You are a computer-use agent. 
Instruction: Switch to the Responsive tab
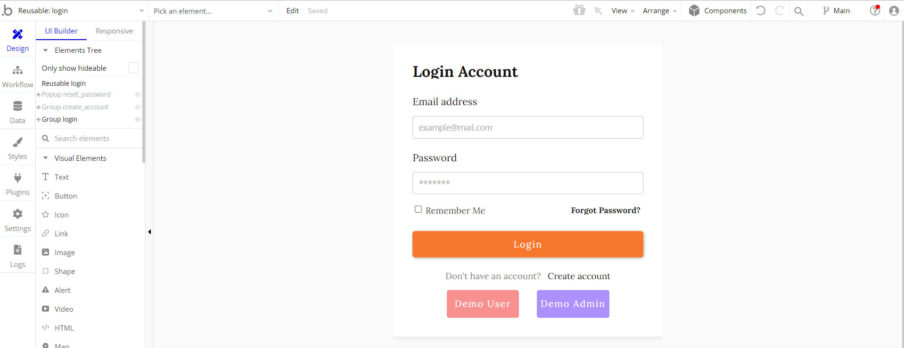[x=114, y=31]
